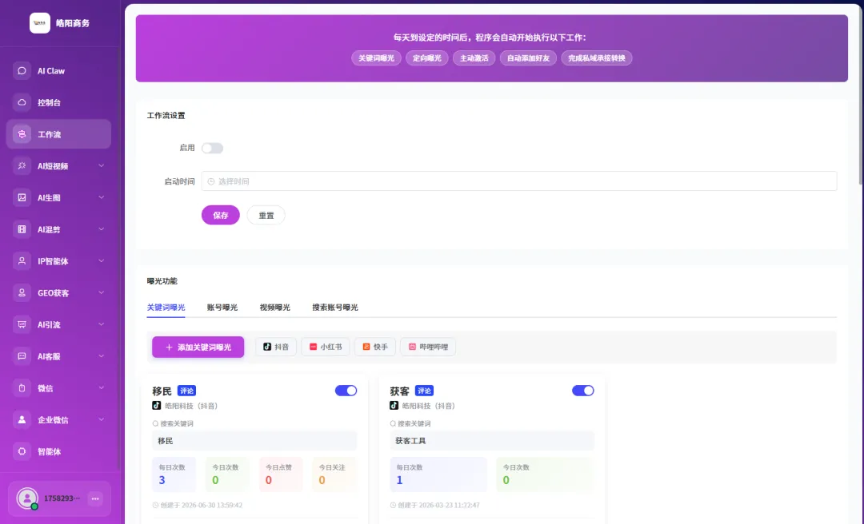This screenshot has height=524, width=864.
Task: Expand the AI混剪 menu chevron
Action: (x=102, y=229)
